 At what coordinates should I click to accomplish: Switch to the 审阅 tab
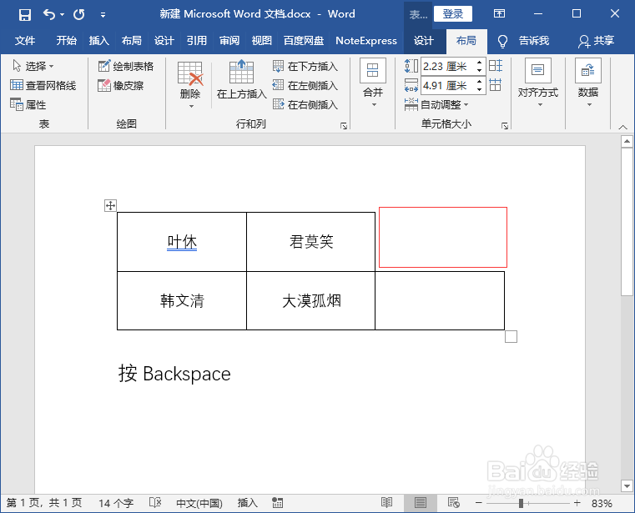pyautogui.click(x=229, y=41)
